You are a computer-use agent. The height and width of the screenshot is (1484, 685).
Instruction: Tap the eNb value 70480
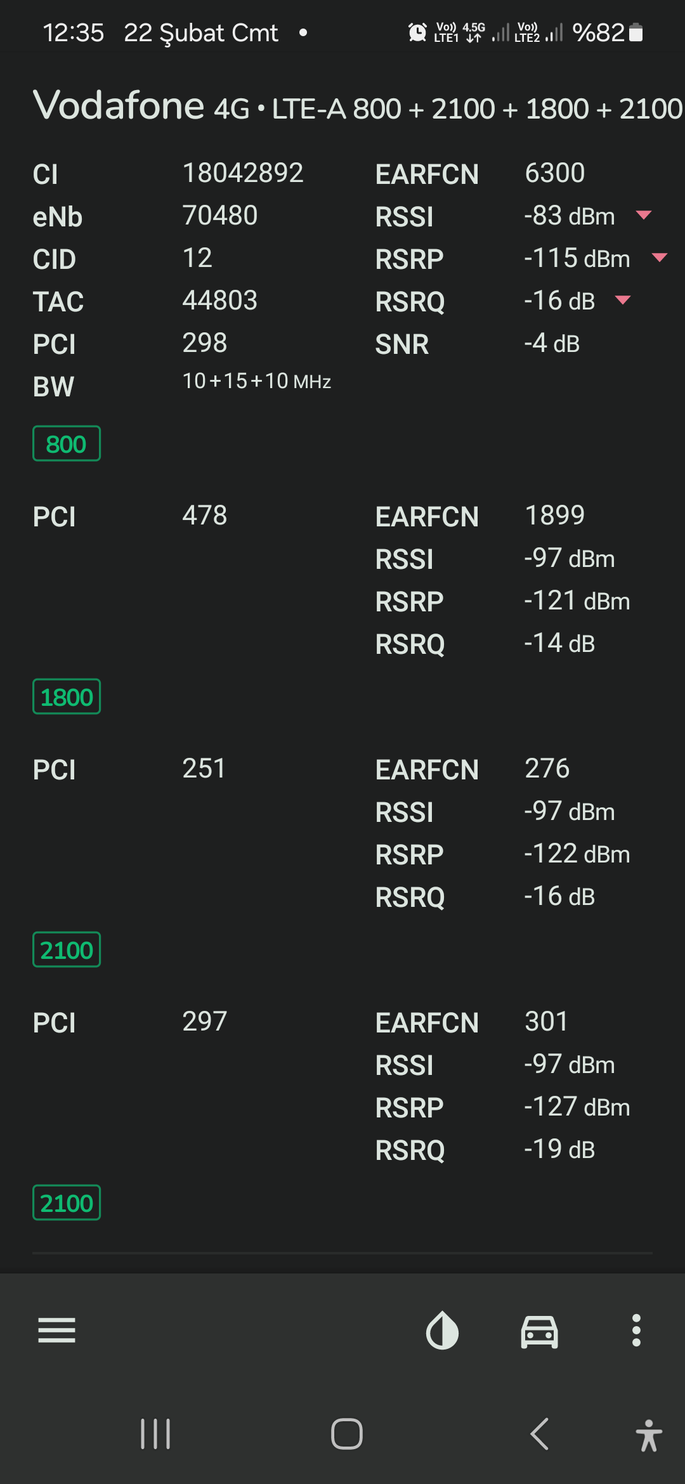[220, 216]
